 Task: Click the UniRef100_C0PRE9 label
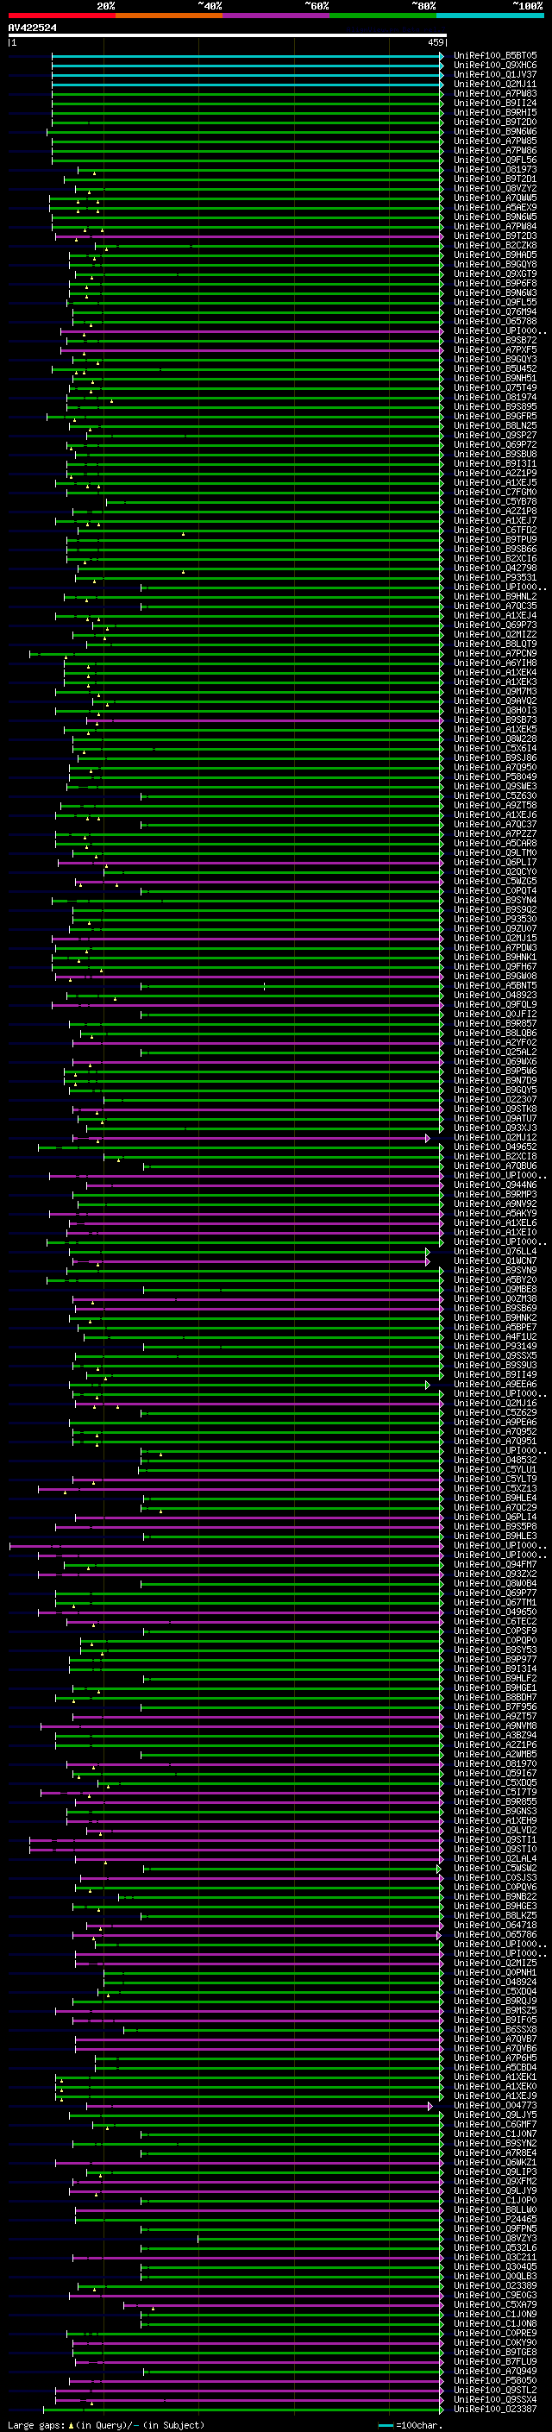click(x=495, y=2333)
